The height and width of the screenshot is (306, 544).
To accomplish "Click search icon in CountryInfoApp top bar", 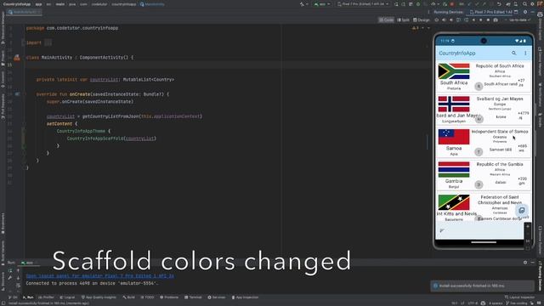I will pos(513,53).
